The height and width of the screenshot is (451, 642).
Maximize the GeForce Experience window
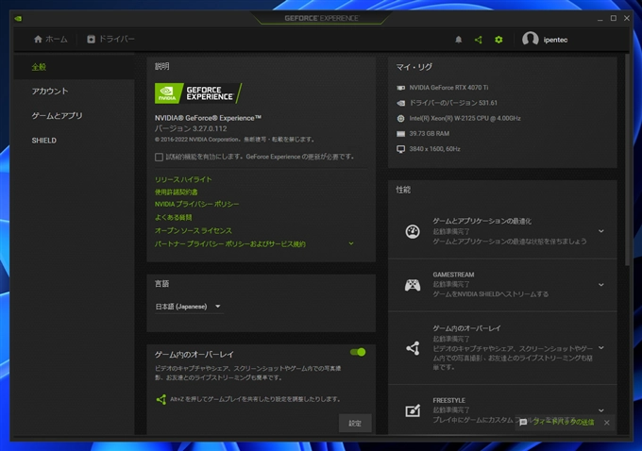(x=614, y=19)
